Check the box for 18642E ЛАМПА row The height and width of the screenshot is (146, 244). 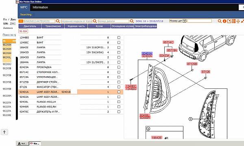pyautogui.click(x=119, y=47)
